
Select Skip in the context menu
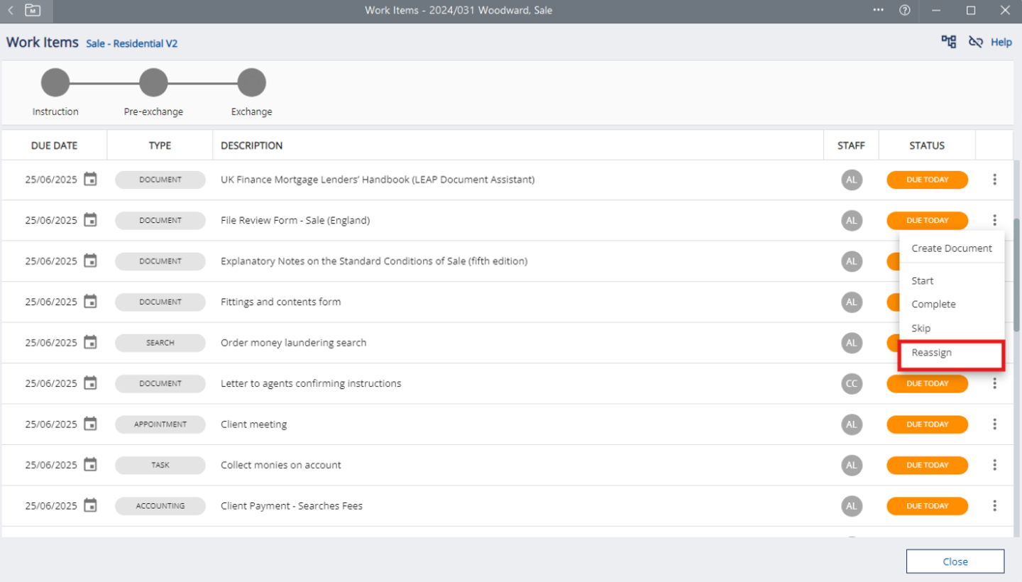(921, 329)
